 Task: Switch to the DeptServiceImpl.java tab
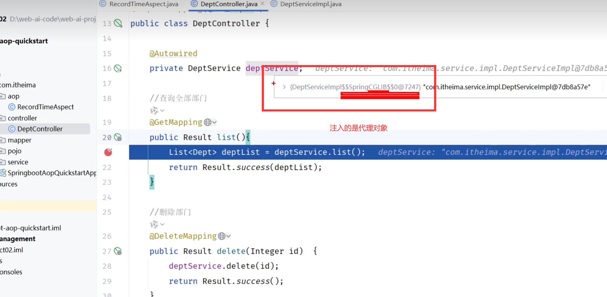point(310,4)
